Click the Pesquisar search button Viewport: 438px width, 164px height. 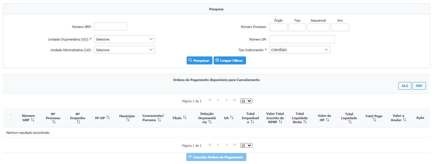[x=199, y=60]
